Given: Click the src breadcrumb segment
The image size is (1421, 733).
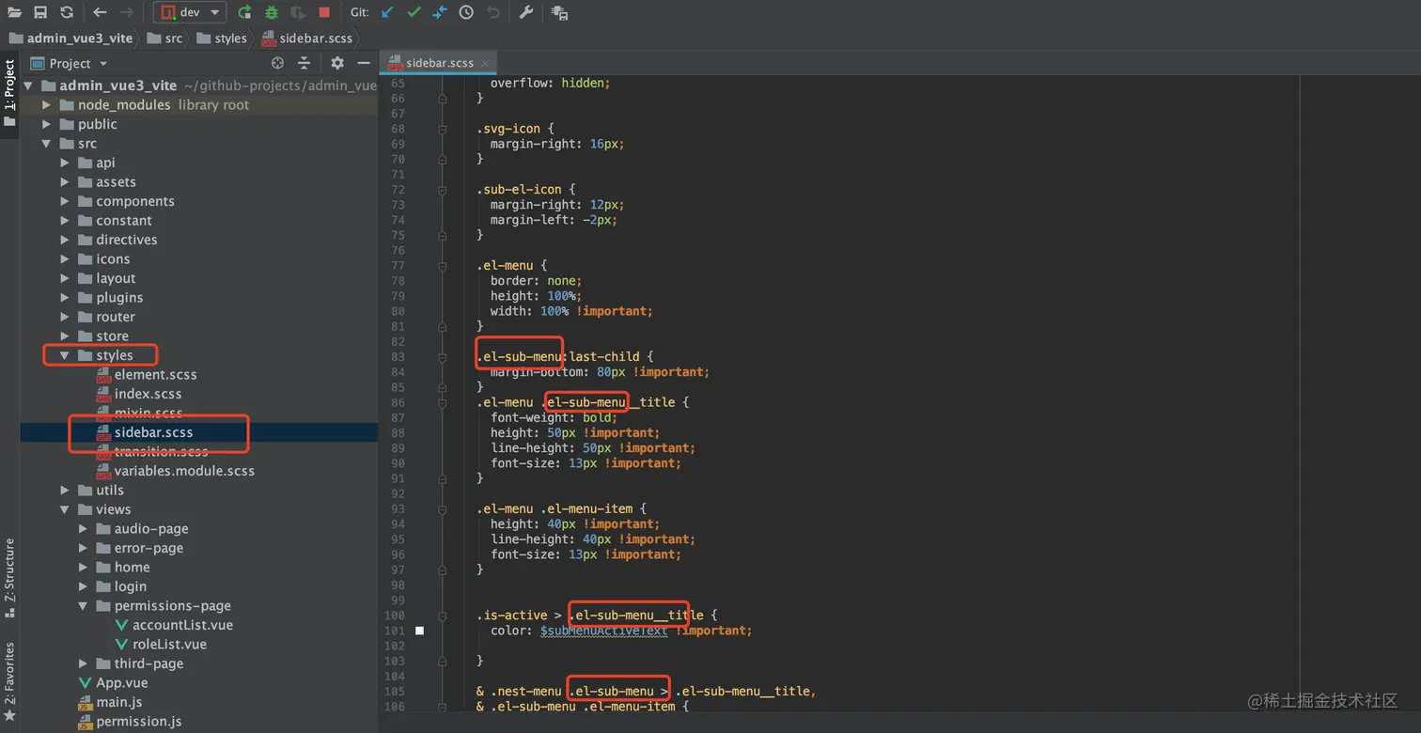Looking at the screenshot, I should [165, 39].
